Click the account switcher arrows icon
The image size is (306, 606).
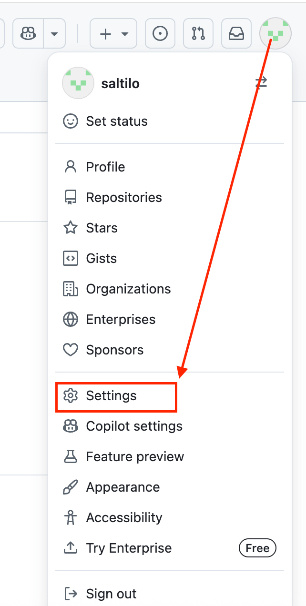click(x=261, y=83)
